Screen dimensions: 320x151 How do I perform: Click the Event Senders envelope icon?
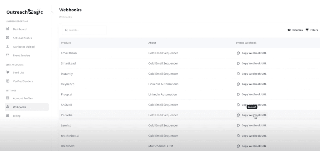pos(7,55)
